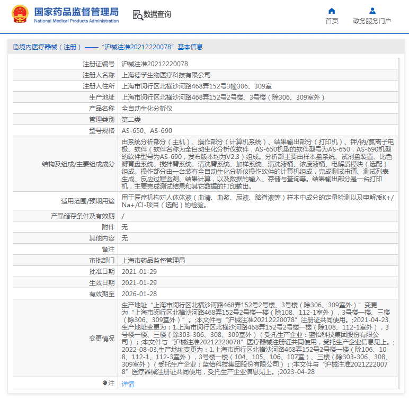
Task: Click 国家药品监督管理局 title
Action: coord(76,12)
